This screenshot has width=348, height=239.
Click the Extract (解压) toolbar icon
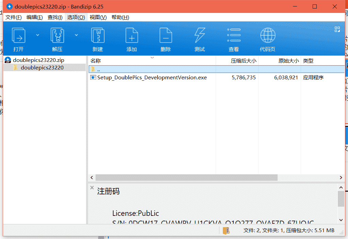click(57, 35)
